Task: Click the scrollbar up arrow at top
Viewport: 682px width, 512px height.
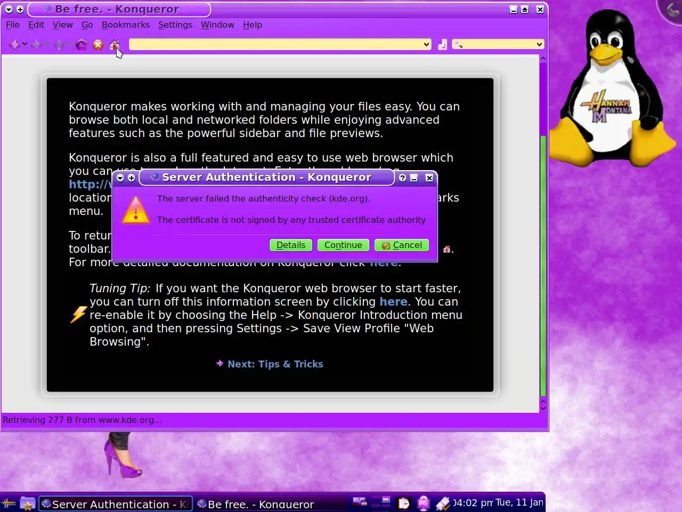Action: 543,58
